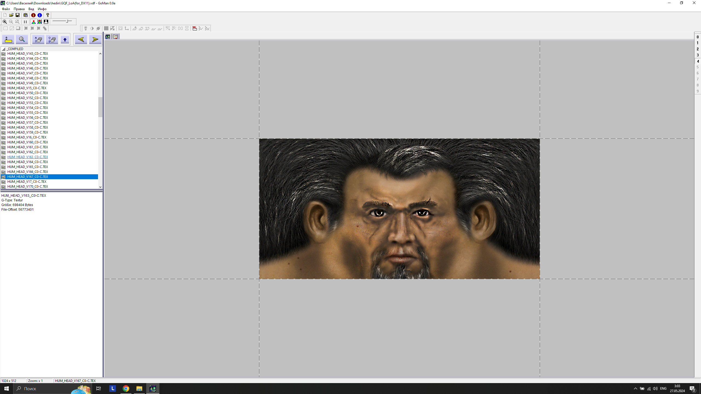
Task: Select HUM_HEAD_V163_C0-C.TEX in the list
Action: click(28, 157)
